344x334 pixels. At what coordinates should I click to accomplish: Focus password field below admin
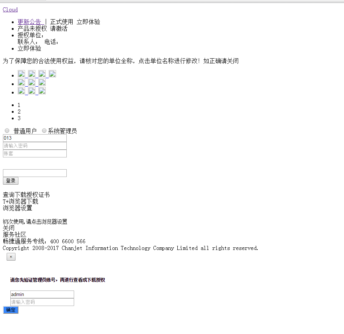point(42,302)
